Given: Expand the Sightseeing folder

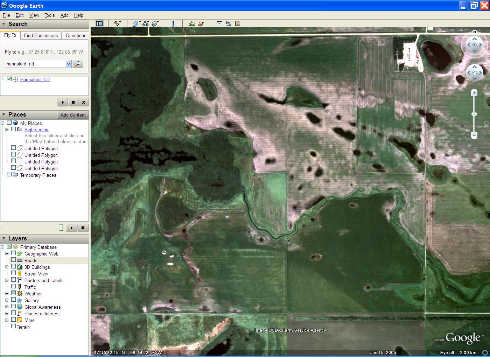Looking at the screenshot, I should (7, 129).
